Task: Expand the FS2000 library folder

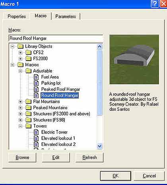Action: tap(20, 59)
